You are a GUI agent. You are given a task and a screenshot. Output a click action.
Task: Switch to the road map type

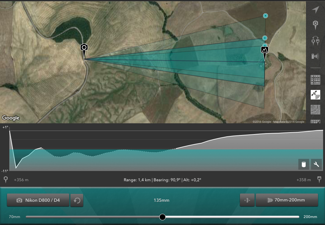315,80
